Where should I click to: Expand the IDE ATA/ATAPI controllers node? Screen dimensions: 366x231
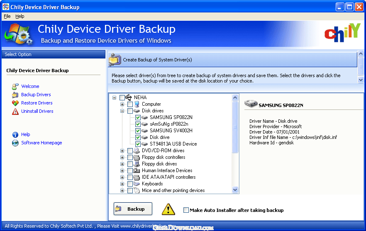[x=122, y=178]
